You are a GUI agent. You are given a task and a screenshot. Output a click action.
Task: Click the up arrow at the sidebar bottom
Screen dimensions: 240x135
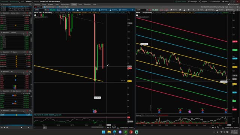(21, 127)
